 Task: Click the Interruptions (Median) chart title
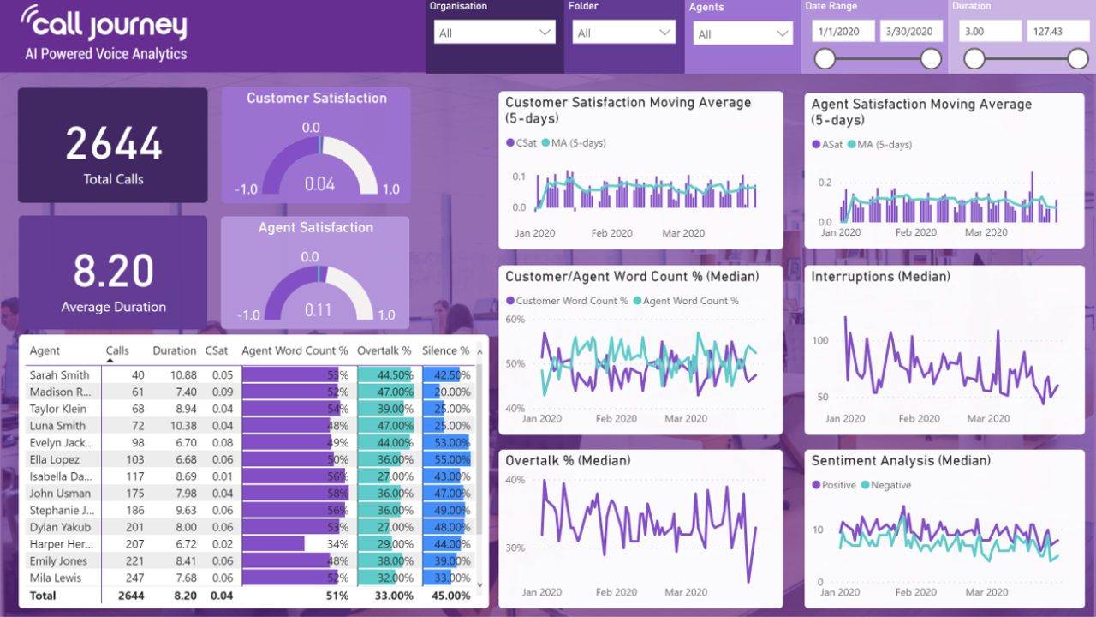pos(880,277)
